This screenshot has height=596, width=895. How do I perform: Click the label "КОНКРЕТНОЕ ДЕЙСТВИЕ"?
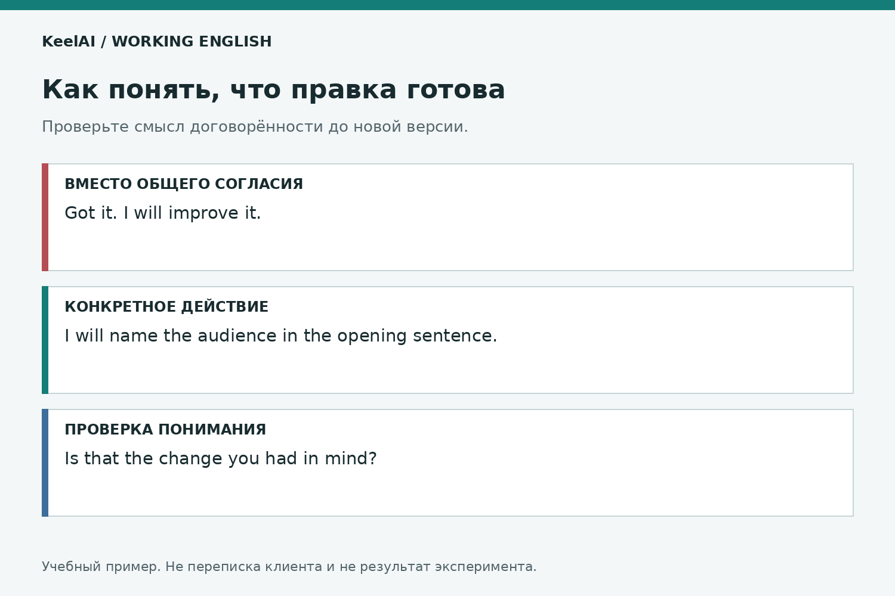tap(166, 307)
